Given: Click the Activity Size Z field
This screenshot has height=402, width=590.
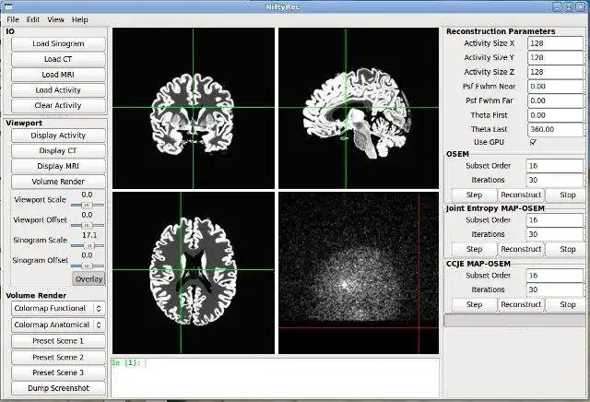Looking at the screenshot, I should 555,72.
